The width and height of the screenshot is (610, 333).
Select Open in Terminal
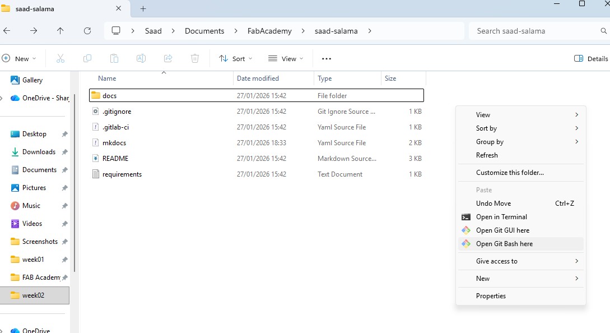click(521, 217)
